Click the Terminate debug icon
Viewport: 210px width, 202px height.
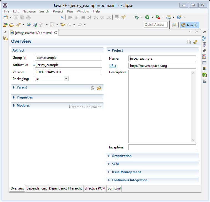[x=83, y=17]
